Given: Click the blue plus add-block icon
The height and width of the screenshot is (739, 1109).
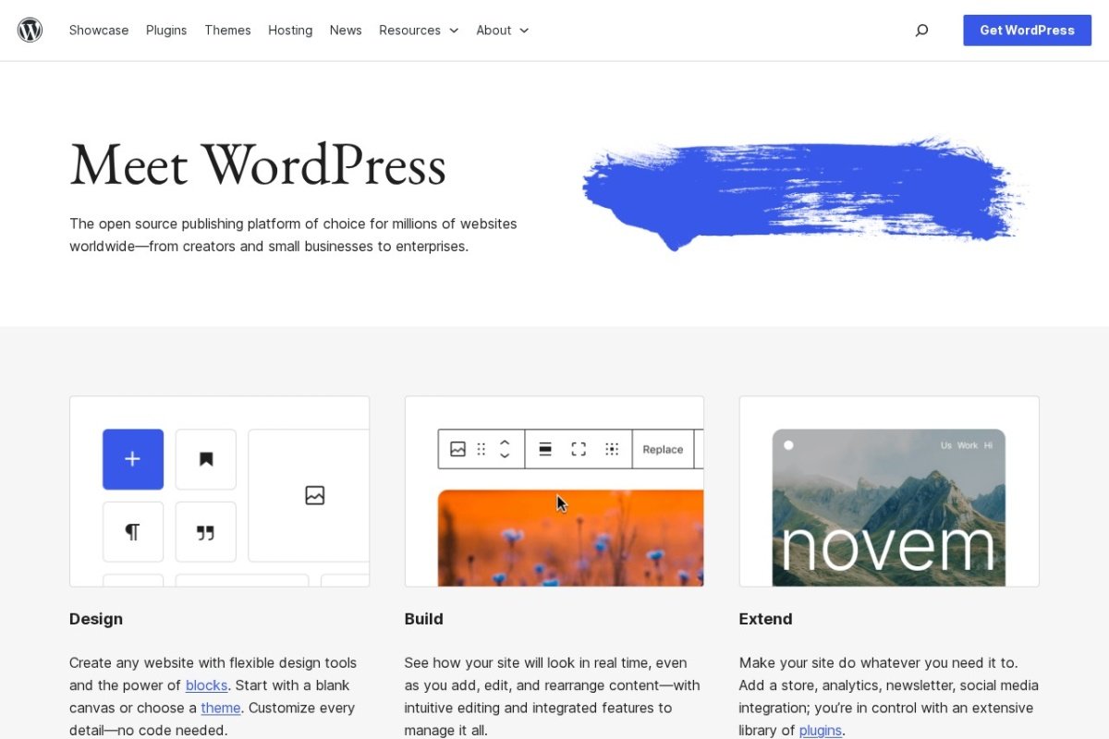Looking at the screenshot, I should (x=133, y=459).
